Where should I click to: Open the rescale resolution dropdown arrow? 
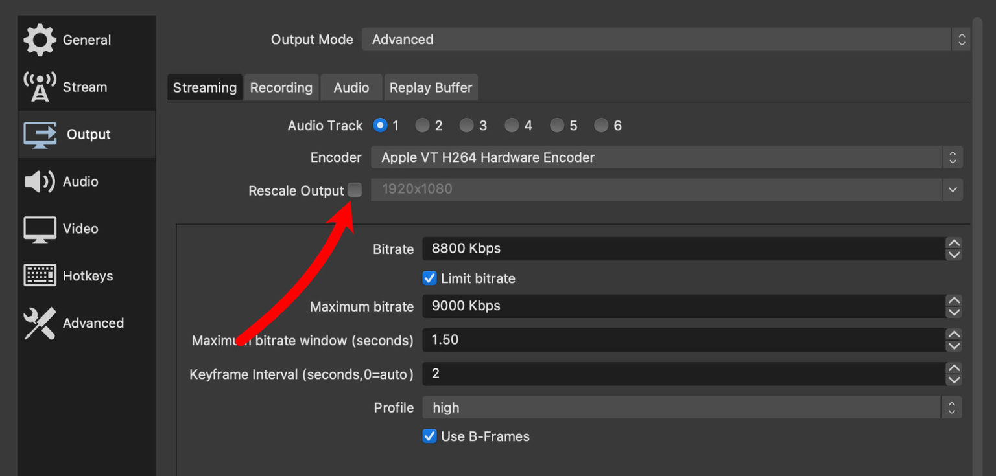(953, 190)
